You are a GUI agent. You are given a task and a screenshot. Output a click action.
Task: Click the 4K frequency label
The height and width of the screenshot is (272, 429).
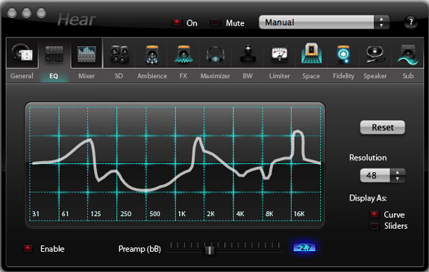(x=240, y=213)
